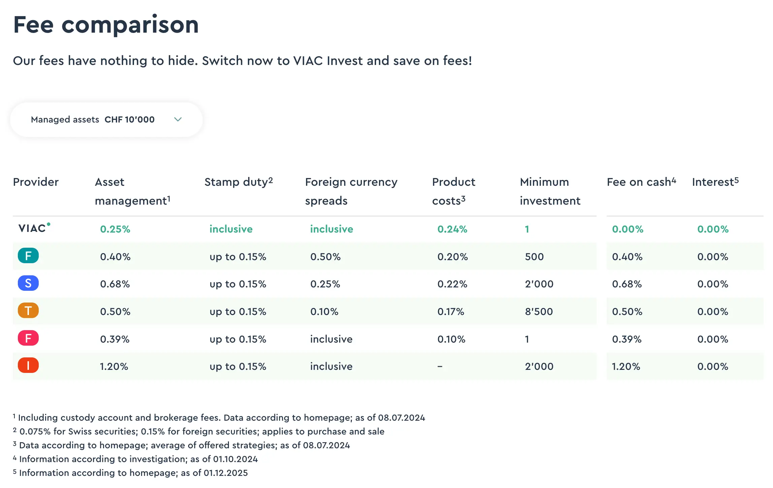Select the teal F provider icon

click(28, 256)
